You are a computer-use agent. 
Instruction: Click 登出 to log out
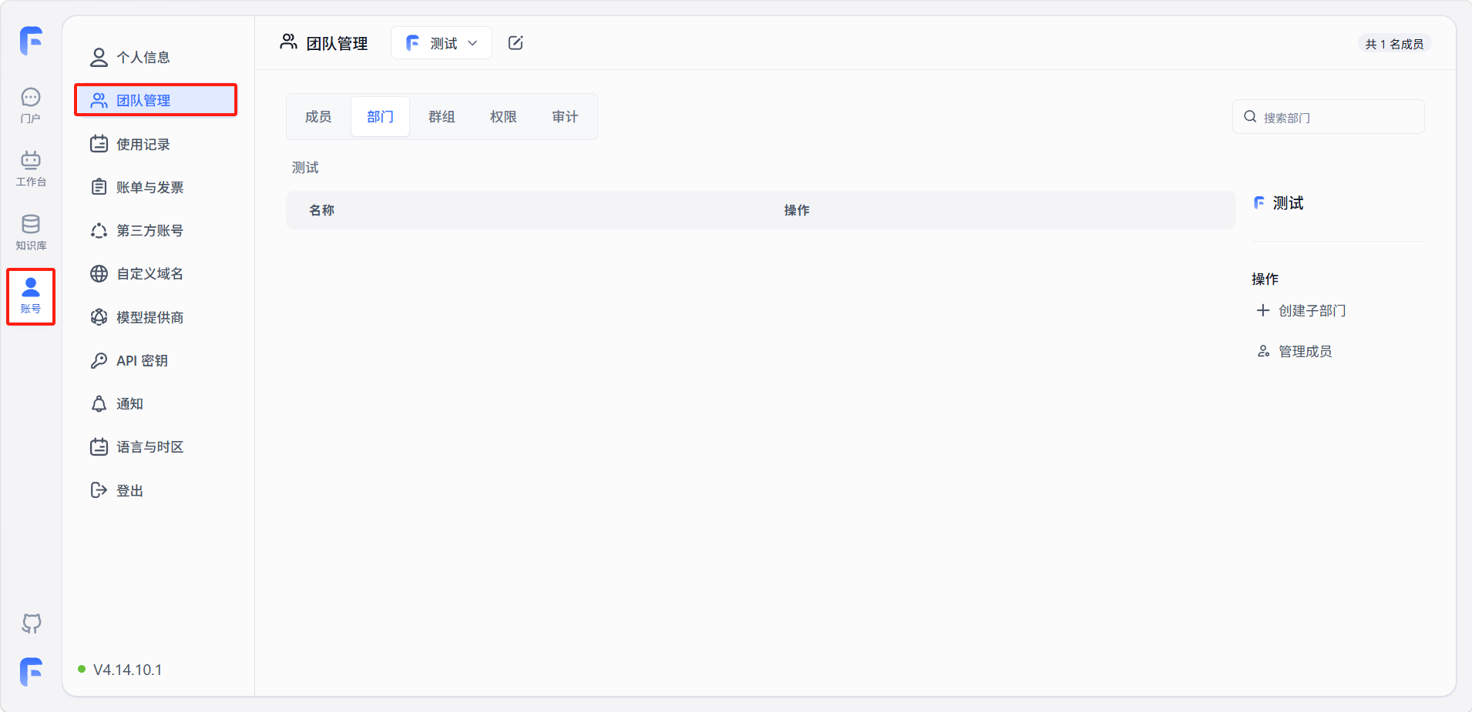[x=129, y=491]
